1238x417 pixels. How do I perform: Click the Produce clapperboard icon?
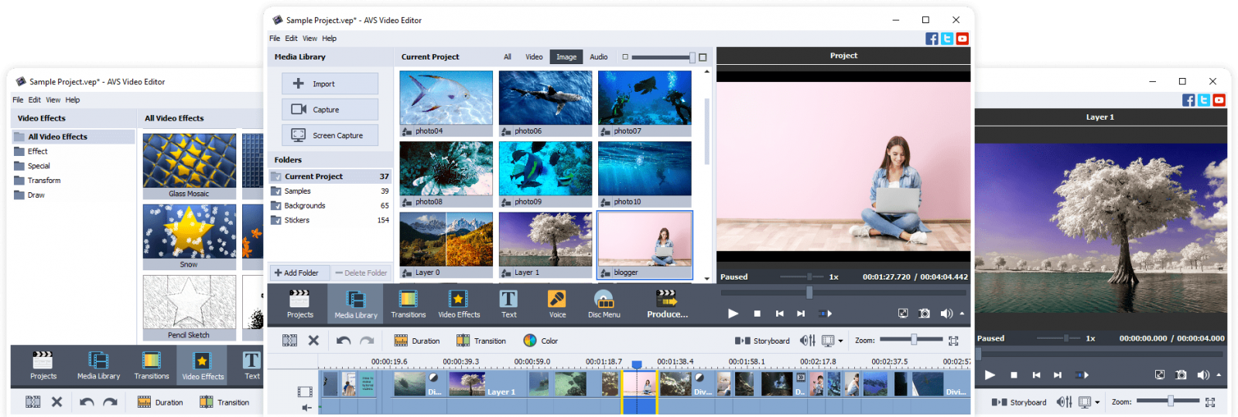pos(666,298)
